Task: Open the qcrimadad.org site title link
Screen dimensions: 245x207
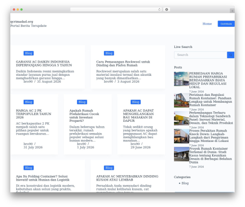Action: pyautogui.click(x=22, y=22)
